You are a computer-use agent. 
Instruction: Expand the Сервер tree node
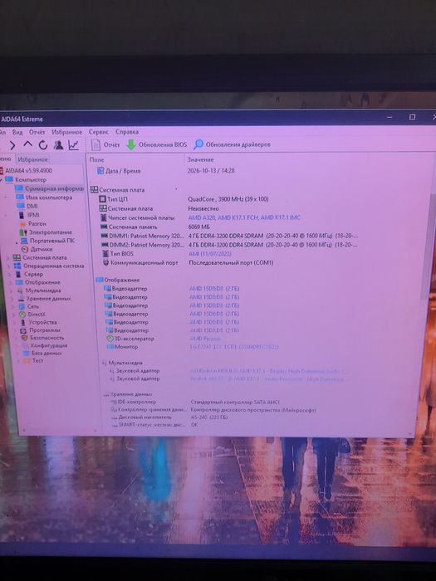[10, 274]
